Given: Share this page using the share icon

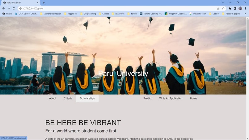Looking at the screenshot, I should (218, 9).
